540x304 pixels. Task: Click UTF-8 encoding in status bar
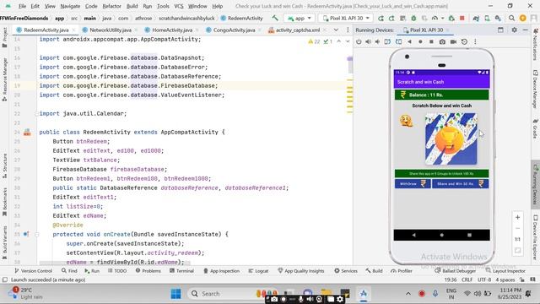[x=484, y=280]
